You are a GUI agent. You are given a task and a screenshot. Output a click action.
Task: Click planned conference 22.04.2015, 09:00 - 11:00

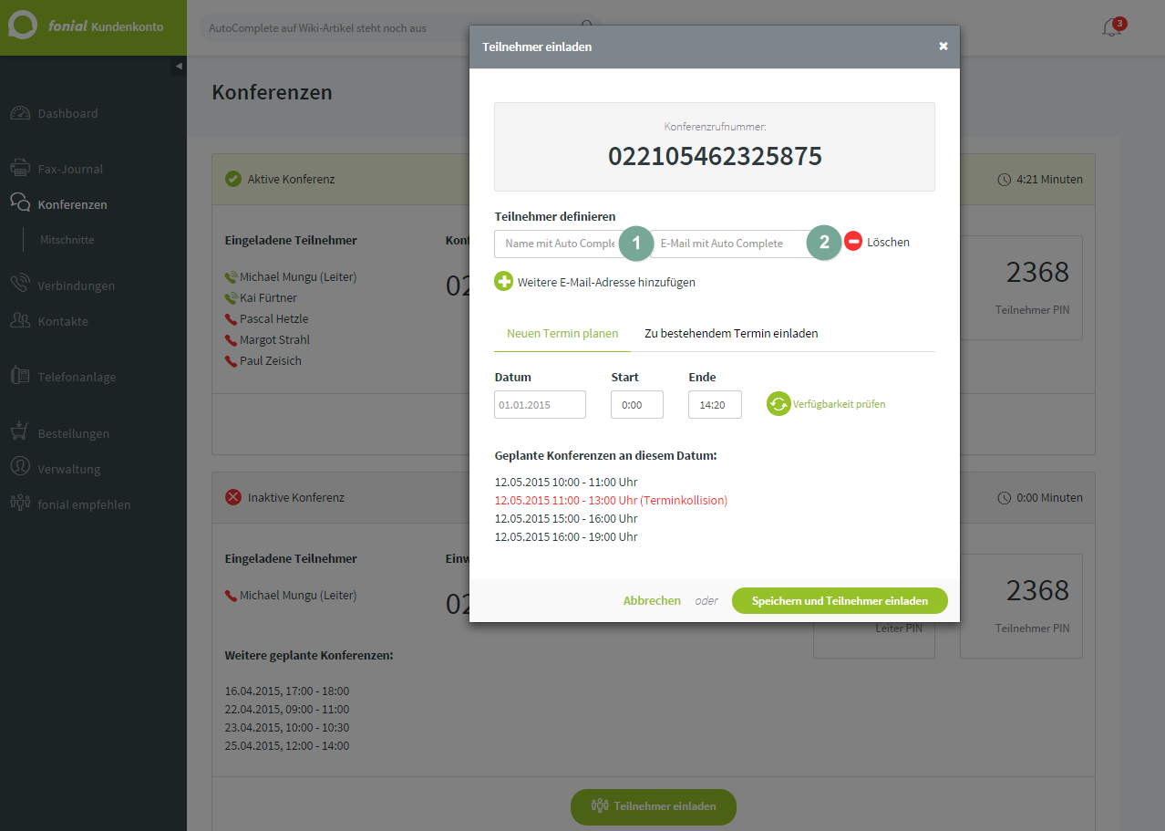tap(287, 709)
